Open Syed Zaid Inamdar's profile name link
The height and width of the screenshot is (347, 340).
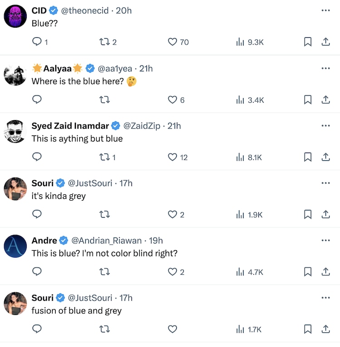click(x=70, y=126)
